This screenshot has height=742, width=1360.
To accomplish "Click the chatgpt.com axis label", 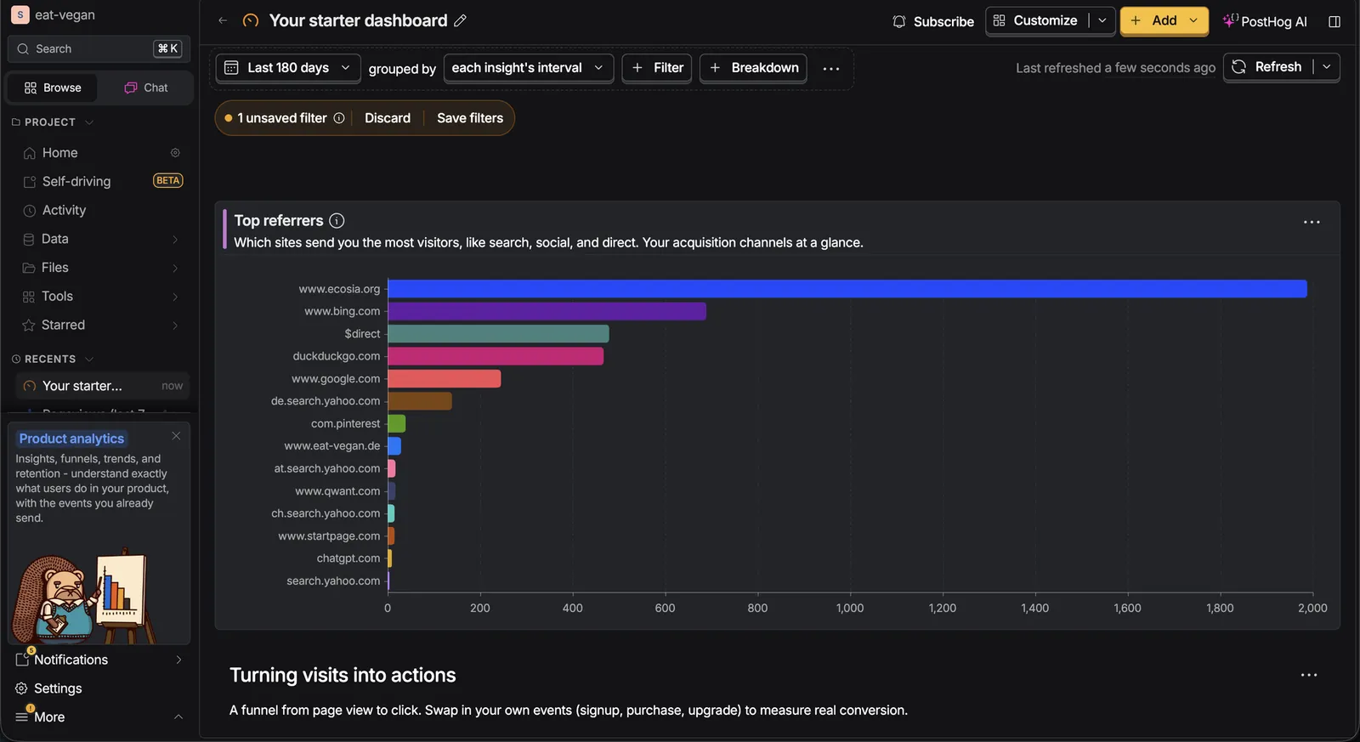I will 348,558.
